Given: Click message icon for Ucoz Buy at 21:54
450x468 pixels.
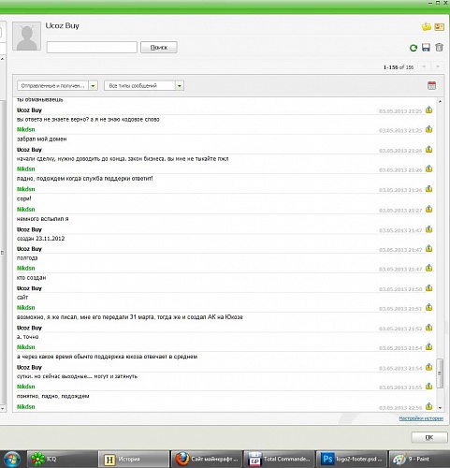Looking at the screenshot, I should tap(429, 367).
